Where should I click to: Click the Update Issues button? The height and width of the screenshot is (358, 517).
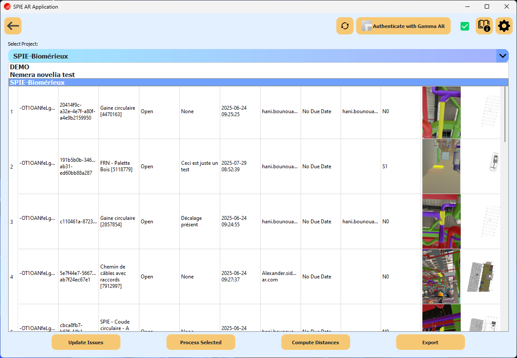[x=86, y=342]
